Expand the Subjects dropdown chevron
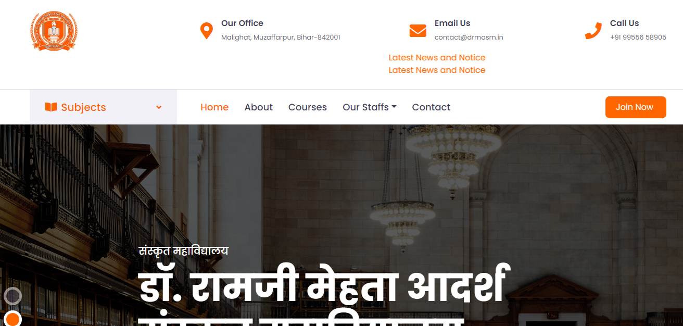Screen dimensions: 683x326 pos(159,107)
